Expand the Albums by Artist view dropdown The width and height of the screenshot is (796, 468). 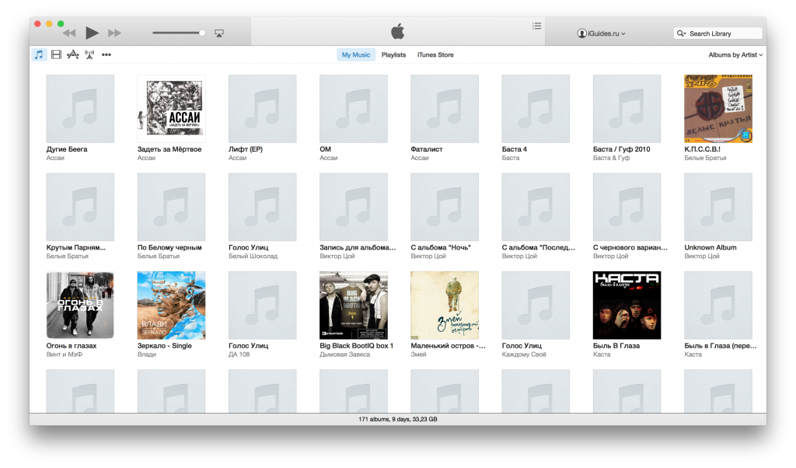pos(735,55)
